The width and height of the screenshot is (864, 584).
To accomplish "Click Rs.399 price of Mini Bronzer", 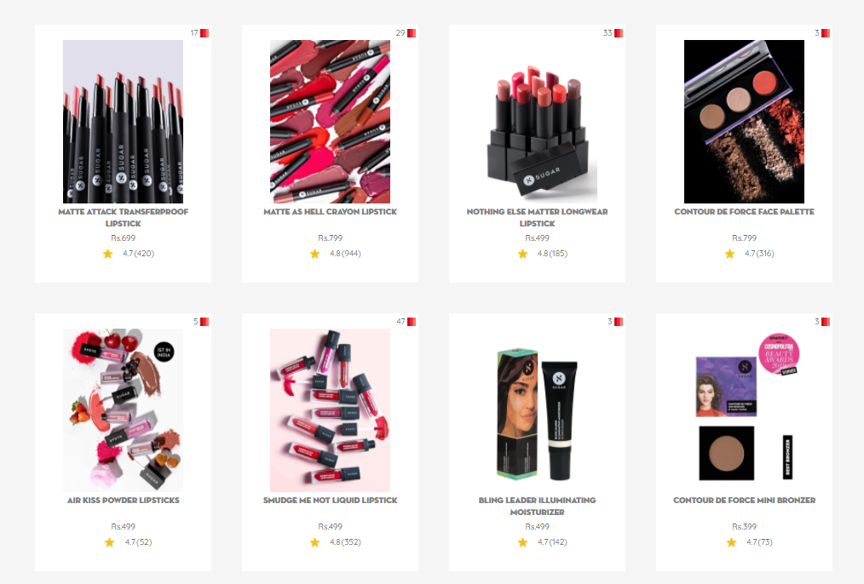I will (x=744, y=527).
